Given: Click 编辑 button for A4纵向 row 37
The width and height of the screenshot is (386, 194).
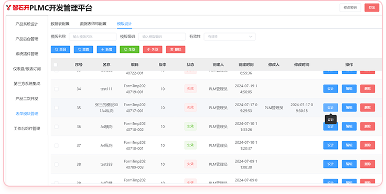Looking at the screenshot, I should pyautogui.click(x=349, y=145).
